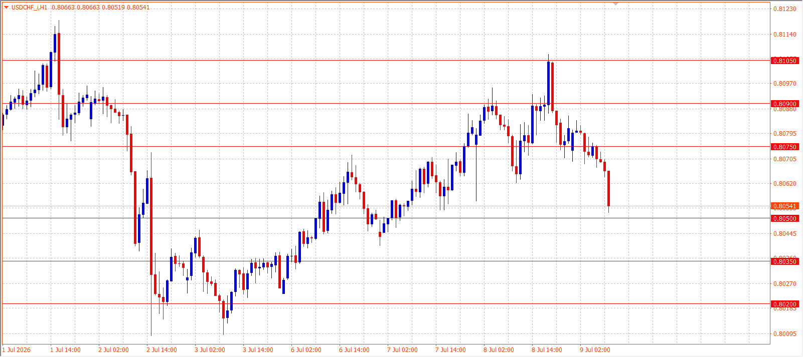Click the 0.80900 red price level label
Image resolution: width=803 pixels, height=357 pixels.
784,104
